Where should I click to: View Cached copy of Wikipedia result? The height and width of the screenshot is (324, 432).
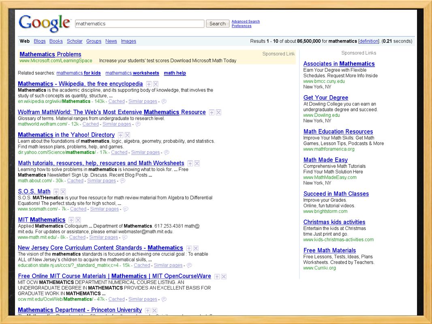click(x=117, y=101)
